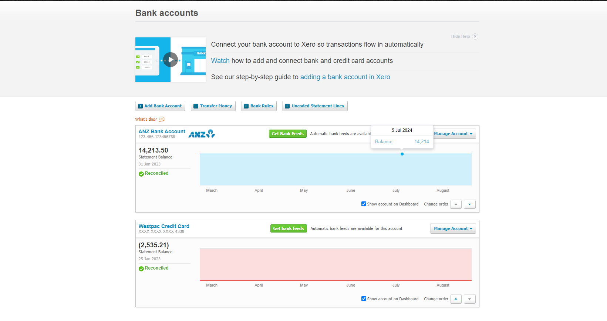The image size is (607, 321).
Task: Click the Westpac balance chart area
Action: [x=335, y=264]
